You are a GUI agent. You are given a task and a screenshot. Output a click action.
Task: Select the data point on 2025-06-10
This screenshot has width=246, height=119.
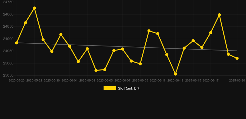(149, 31)
